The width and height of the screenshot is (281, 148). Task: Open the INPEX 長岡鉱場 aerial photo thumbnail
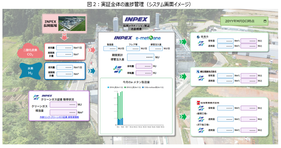(72, 23)
